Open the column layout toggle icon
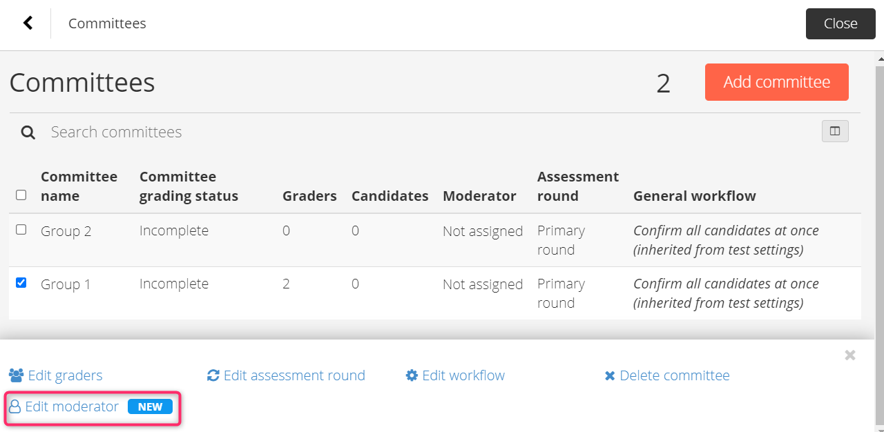The height and width of the screenshot is (432, 884). (x=835, y=131)
